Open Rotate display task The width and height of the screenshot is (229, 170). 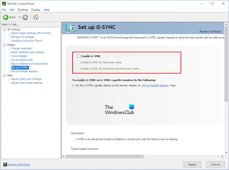[x=19, y=56]
